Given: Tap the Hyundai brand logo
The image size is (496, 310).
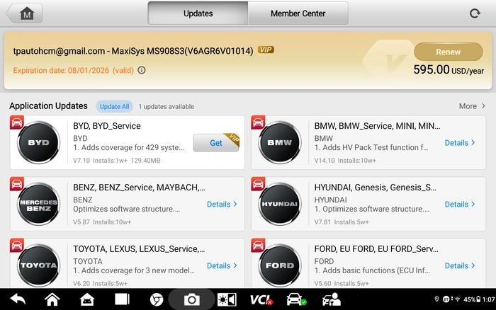Looking at the screenshot, I should point(280,204).
